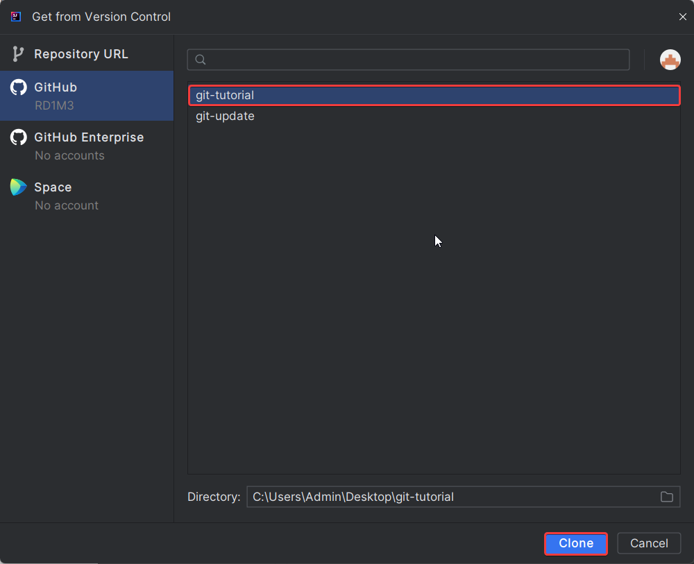
Task: Click the search magnifier icon
Action: (x=201, y=60)
